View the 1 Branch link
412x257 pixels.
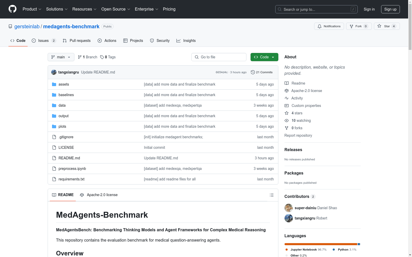point(88,57)
